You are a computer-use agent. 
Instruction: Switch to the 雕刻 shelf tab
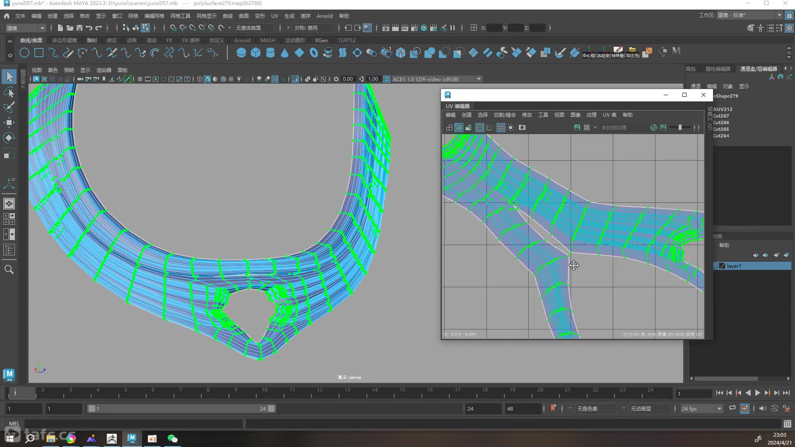[92, 40]
